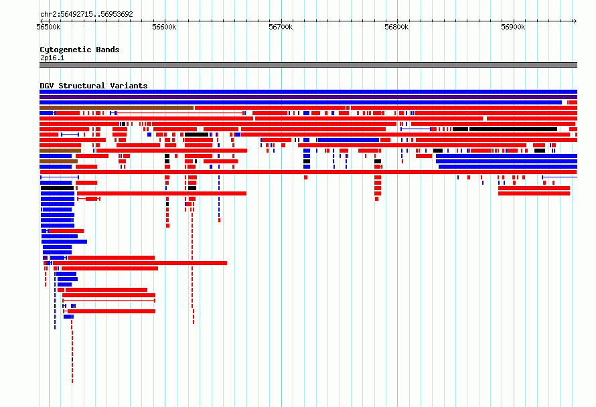Click the chr2:56492715..56953692 region label
Screen dimensions: 596x407
[x=86, y=14]
